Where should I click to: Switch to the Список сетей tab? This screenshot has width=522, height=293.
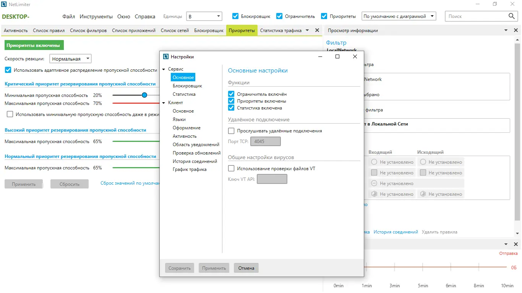[175, 31]
